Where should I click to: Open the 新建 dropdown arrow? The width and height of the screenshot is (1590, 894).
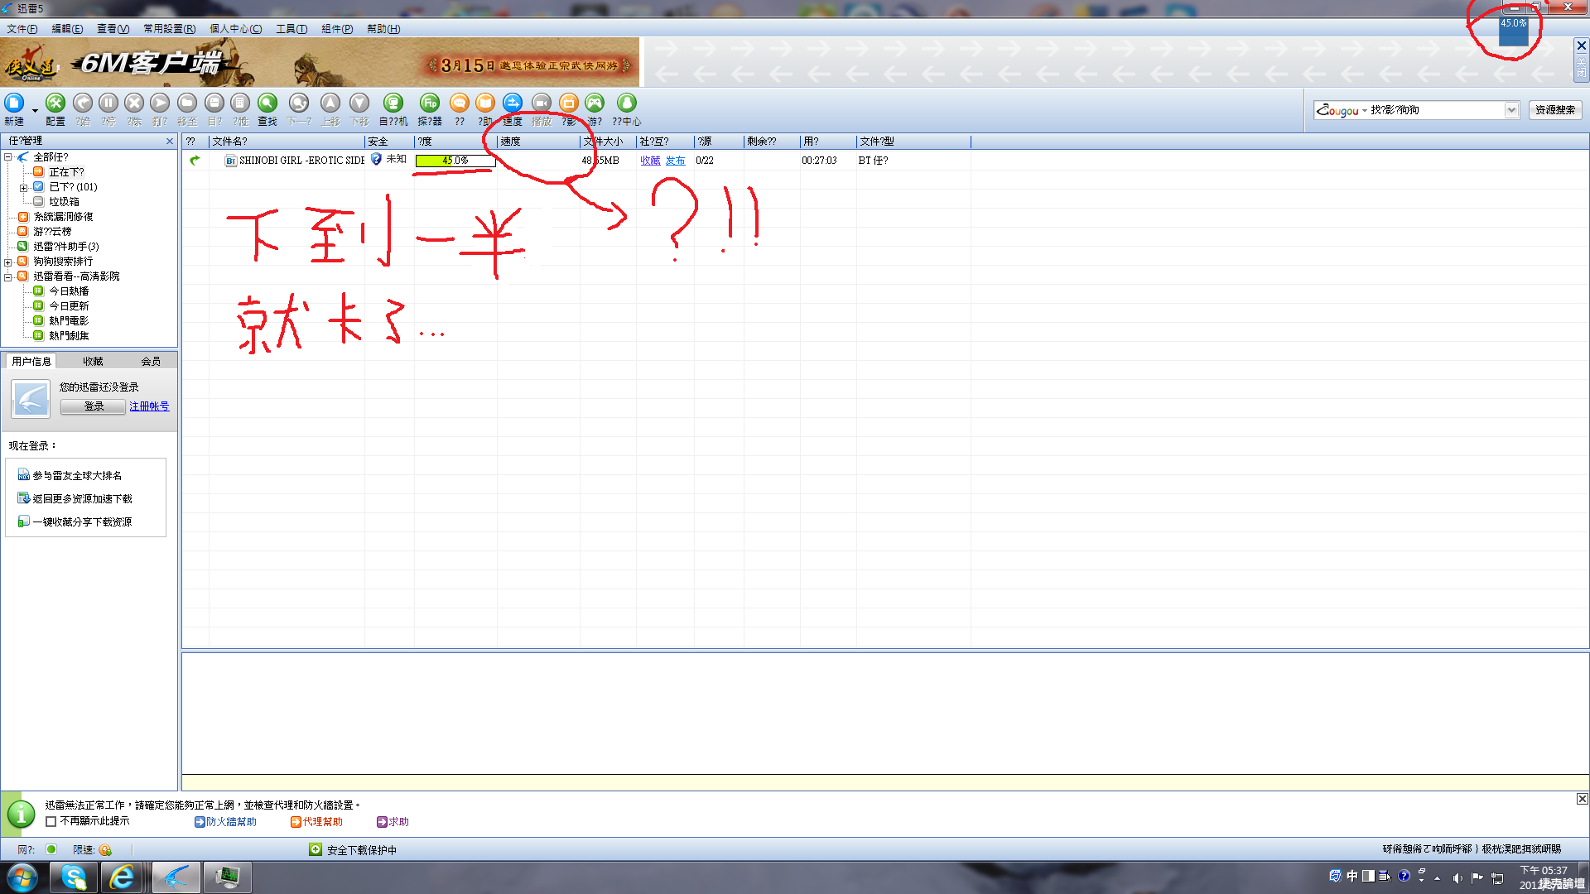pyautogui.click(x=35, y=110)
